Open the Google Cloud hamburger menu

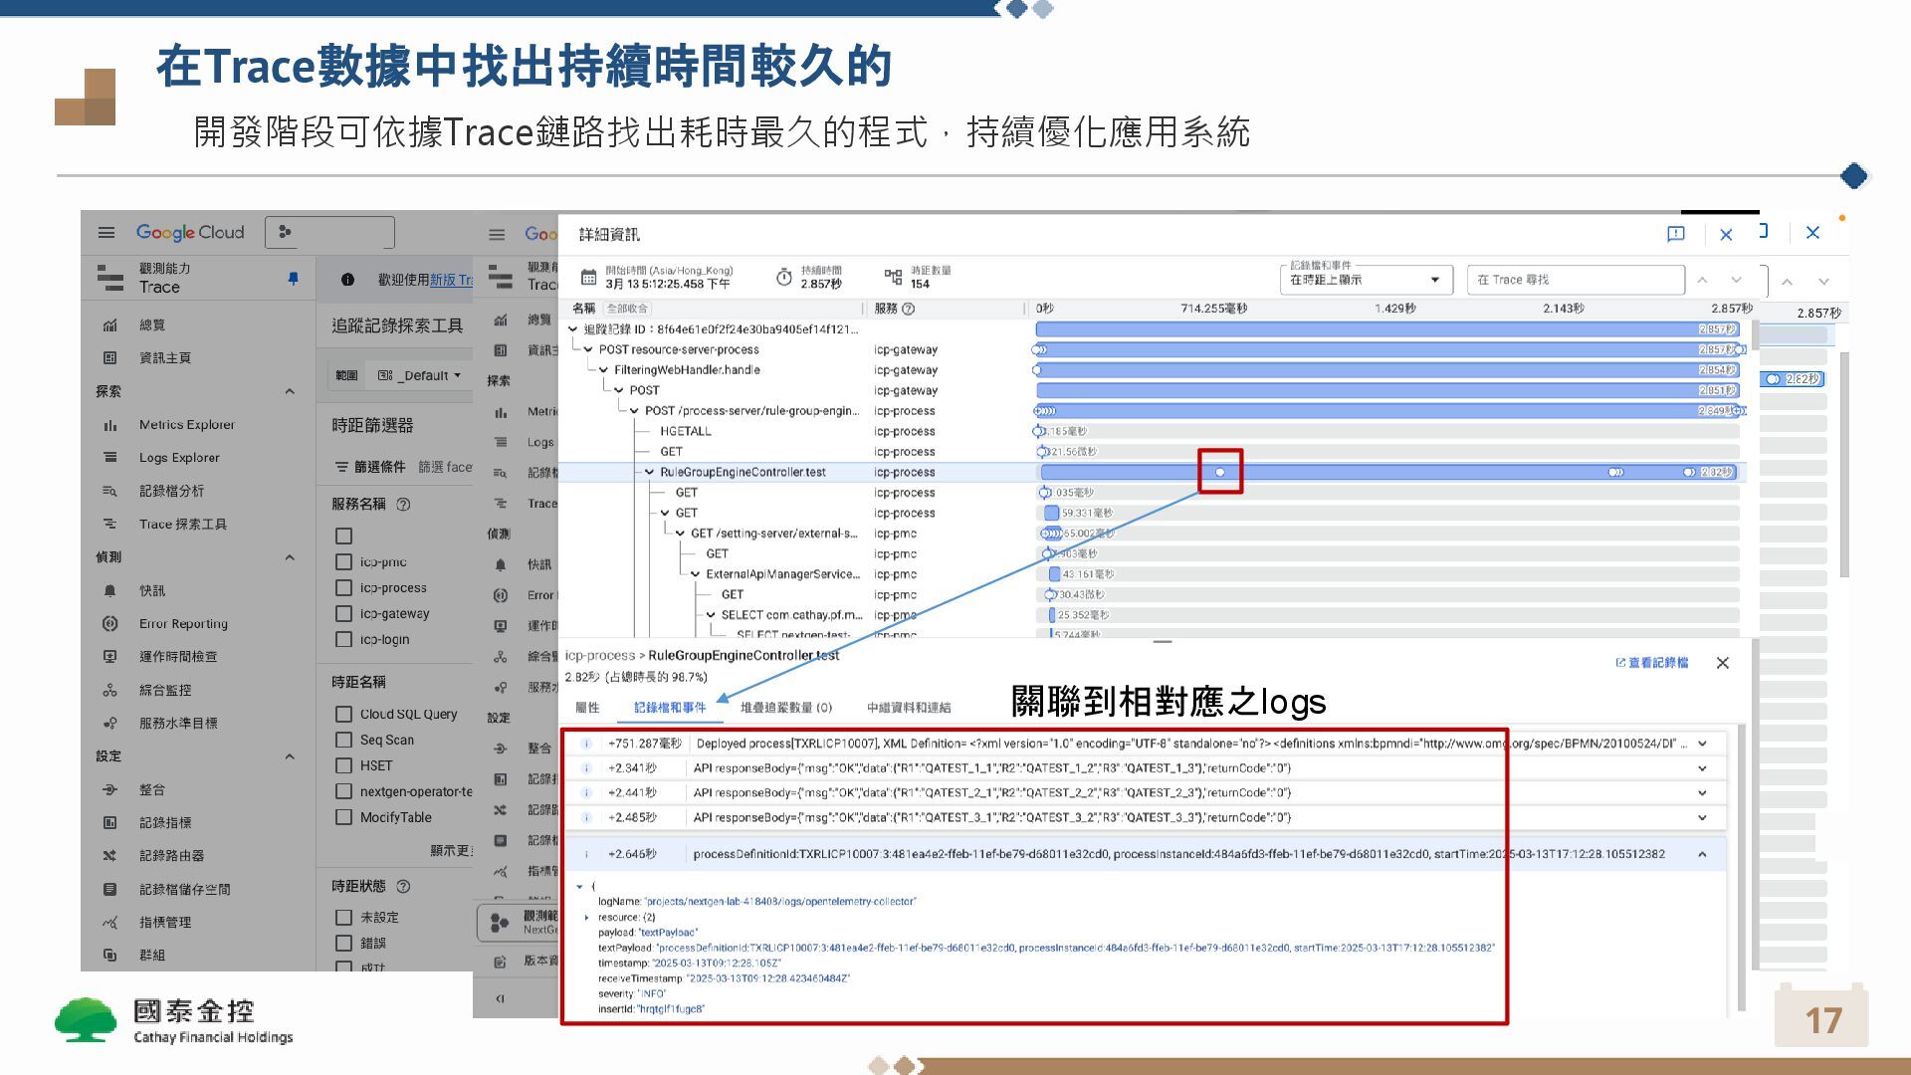tap(106, 232)
